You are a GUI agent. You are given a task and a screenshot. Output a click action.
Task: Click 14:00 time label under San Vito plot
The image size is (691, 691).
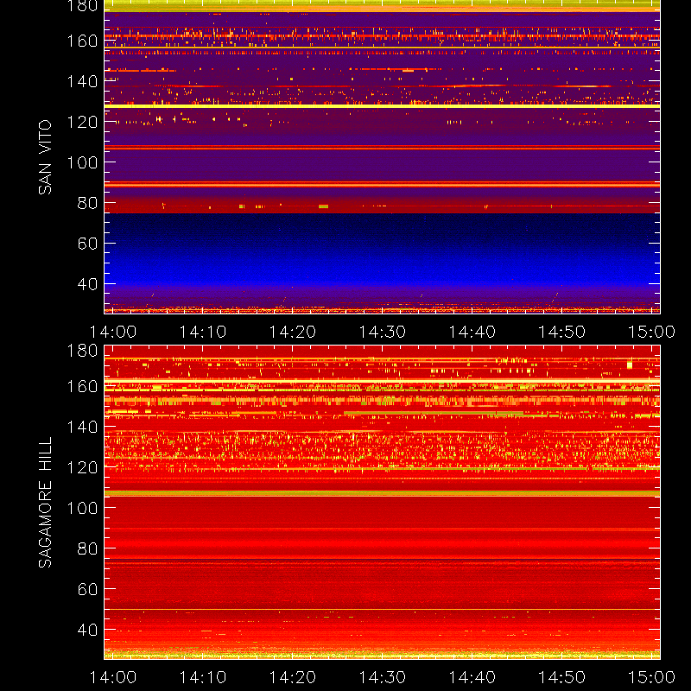[113, 332]
